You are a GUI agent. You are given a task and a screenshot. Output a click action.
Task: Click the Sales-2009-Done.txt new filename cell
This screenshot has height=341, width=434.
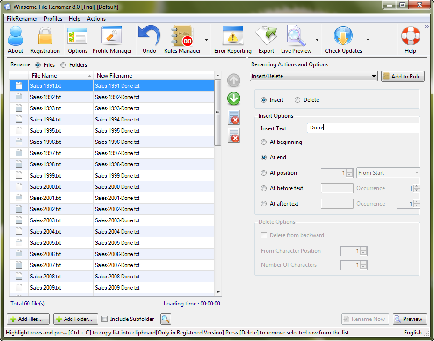point(153,288)
